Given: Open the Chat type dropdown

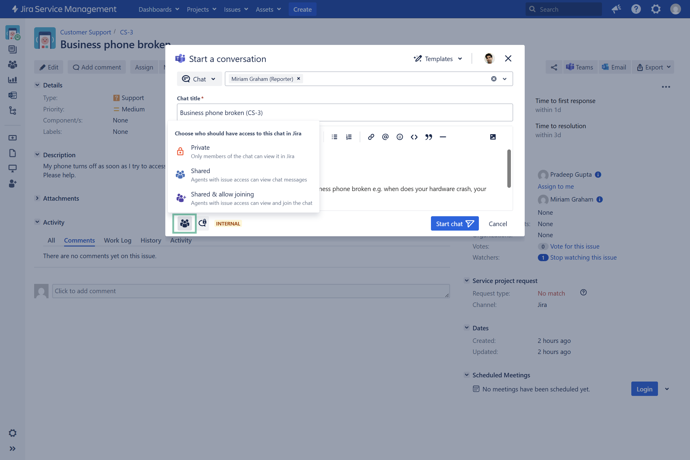Looking at the screenshot, I should (x=199, y=79).
